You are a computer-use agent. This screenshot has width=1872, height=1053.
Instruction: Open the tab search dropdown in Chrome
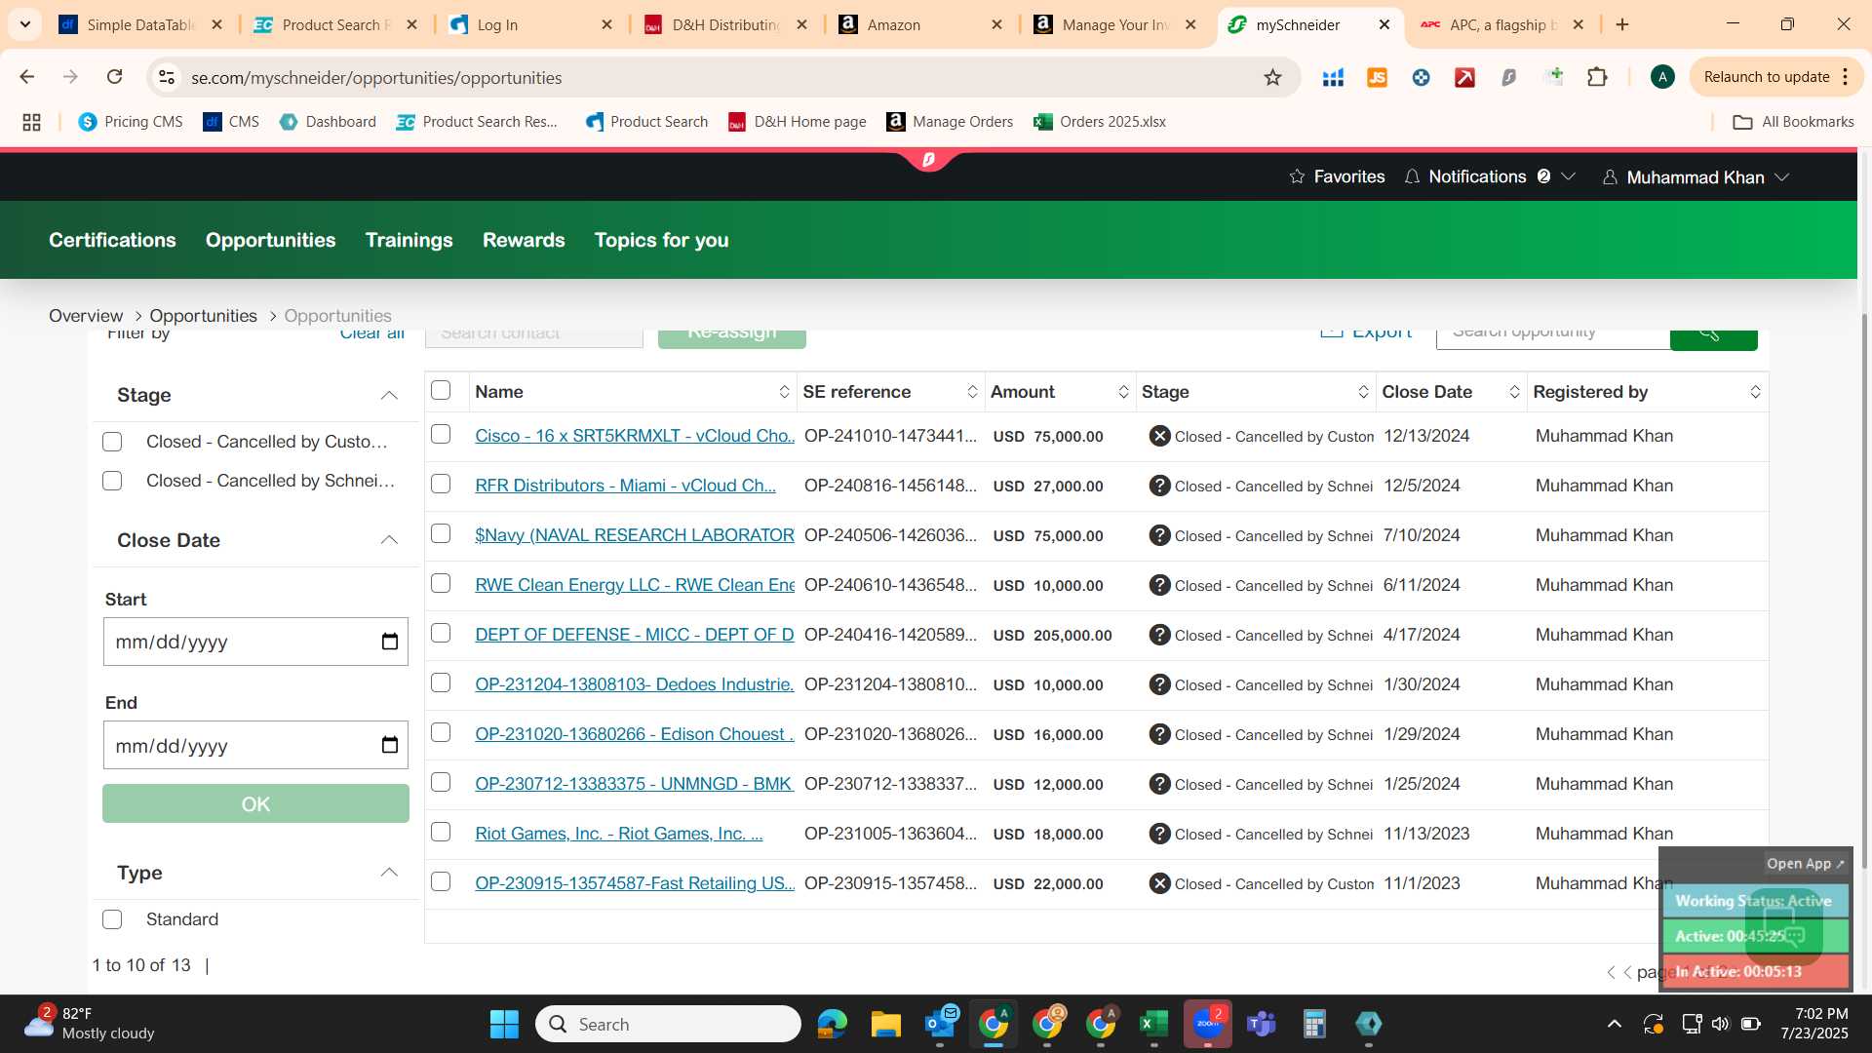pos(25,24)
